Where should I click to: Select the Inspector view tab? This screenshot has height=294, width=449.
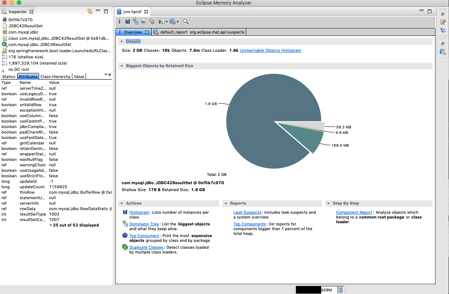pyautogui.click(x=18, y=12)
